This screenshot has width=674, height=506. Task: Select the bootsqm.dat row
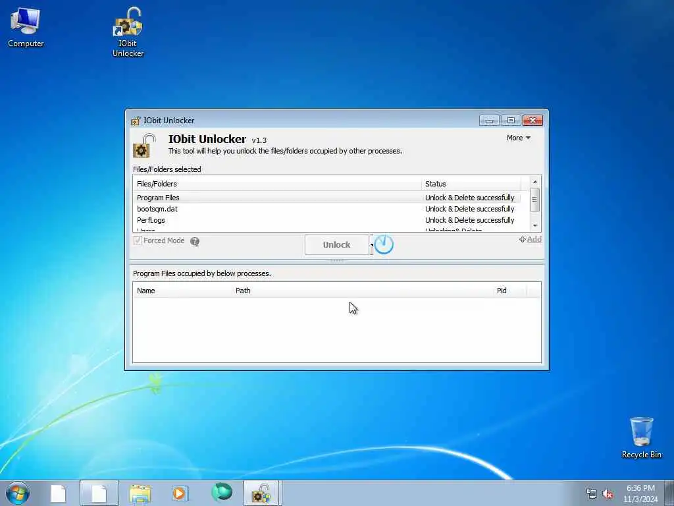(326, 209)
